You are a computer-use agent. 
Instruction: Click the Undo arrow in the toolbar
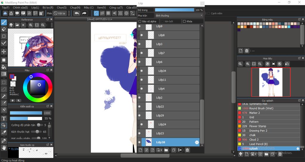[77, 13]
